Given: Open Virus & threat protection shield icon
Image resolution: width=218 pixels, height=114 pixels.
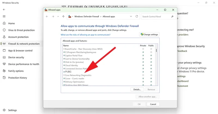Looking at the screenshot, I should click(4, 30).
